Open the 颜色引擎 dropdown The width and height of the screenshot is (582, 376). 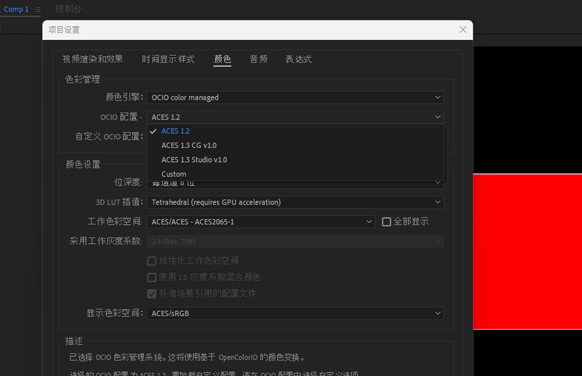(295, 97)
